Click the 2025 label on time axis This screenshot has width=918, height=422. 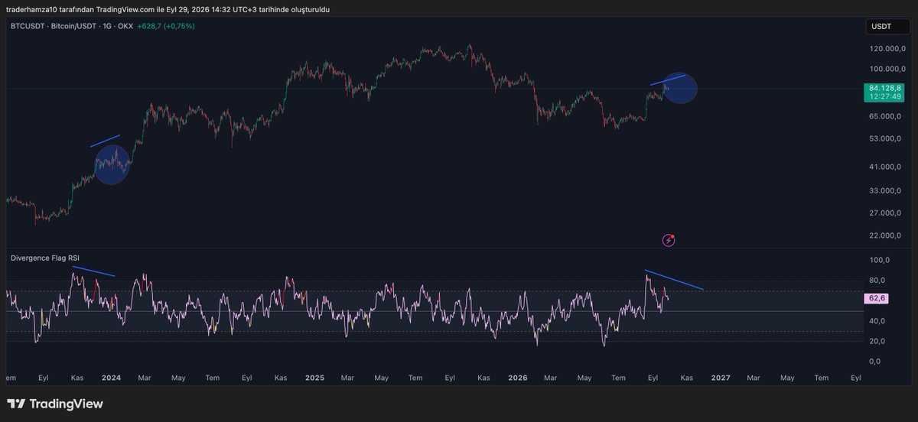(x=314, y=378)
